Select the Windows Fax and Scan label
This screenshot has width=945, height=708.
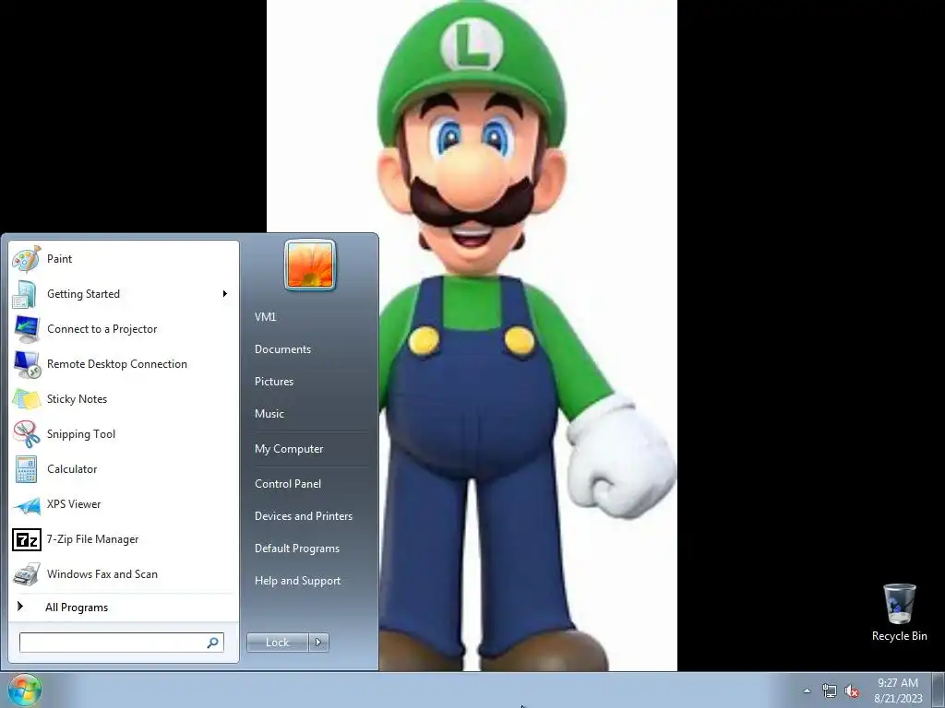(x=102, y=574)
